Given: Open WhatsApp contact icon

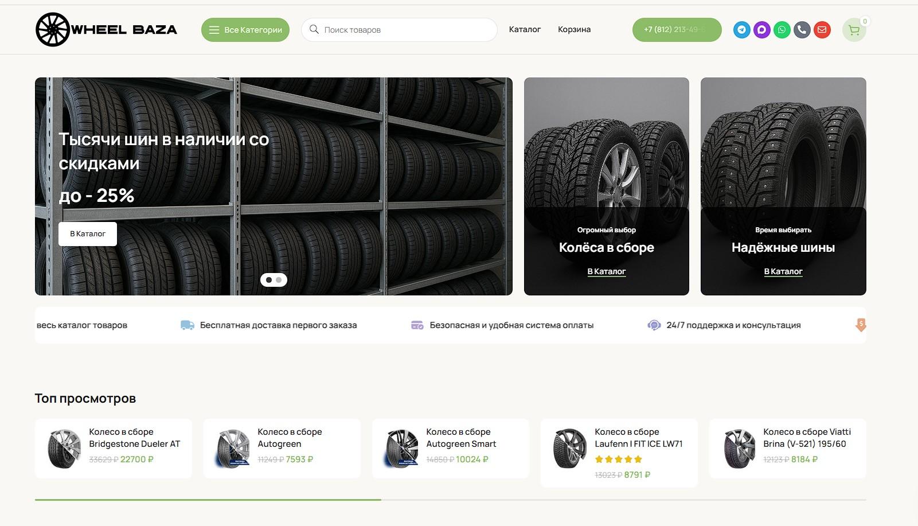Looking at the screenshot, I should (x=782, y=29).
